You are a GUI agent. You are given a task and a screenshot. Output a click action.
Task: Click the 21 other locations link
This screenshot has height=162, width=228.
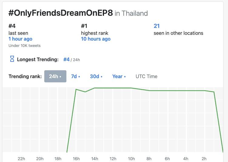[156, 26]
